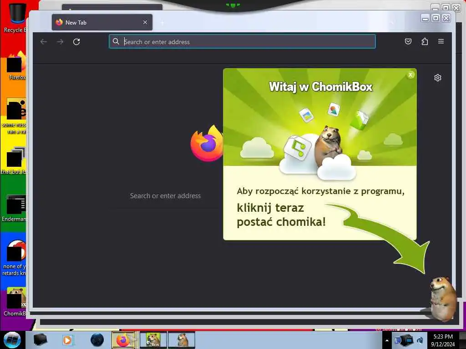The image size is (466, 349).
Task: Click the Firefox forward arrow
Action: (60, 42)
